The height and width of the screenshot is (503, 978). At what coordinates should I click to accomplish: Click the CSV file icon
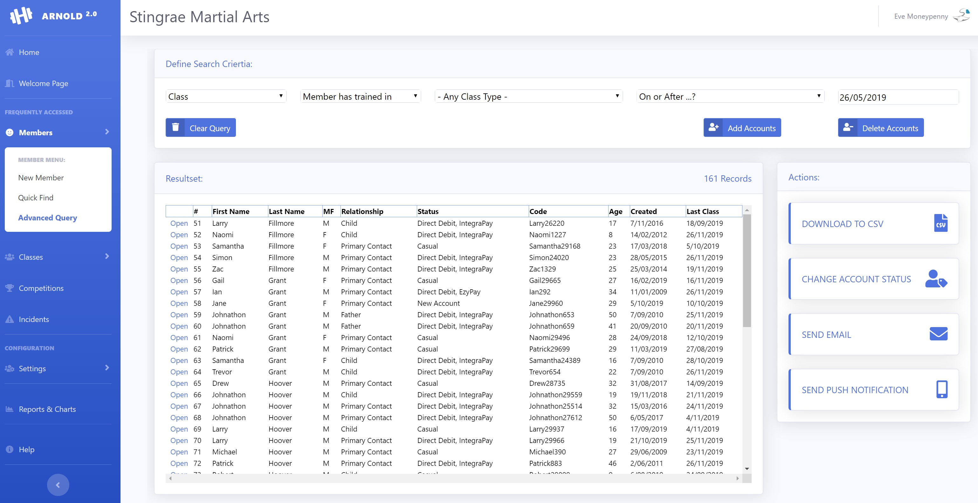[940, 223]
